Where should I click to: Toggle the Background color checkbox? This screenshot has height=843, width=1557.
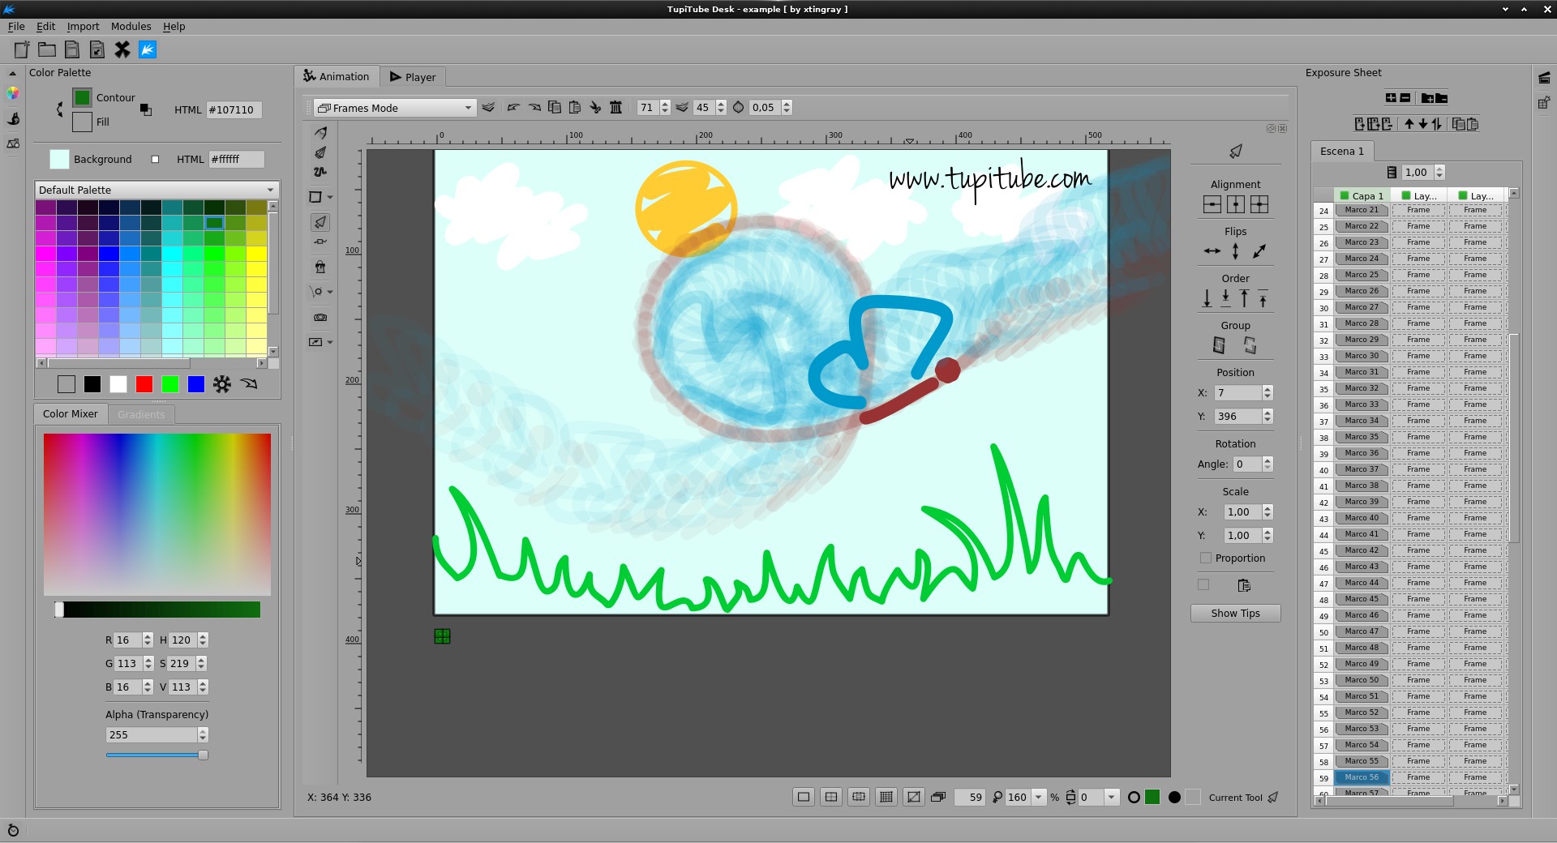[155, 160]
